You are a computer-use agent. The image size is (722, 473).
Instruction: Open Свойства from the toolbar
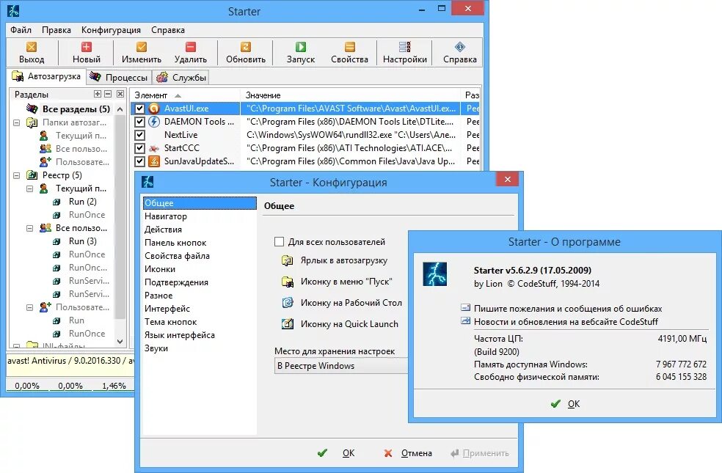tap(349, 52)
